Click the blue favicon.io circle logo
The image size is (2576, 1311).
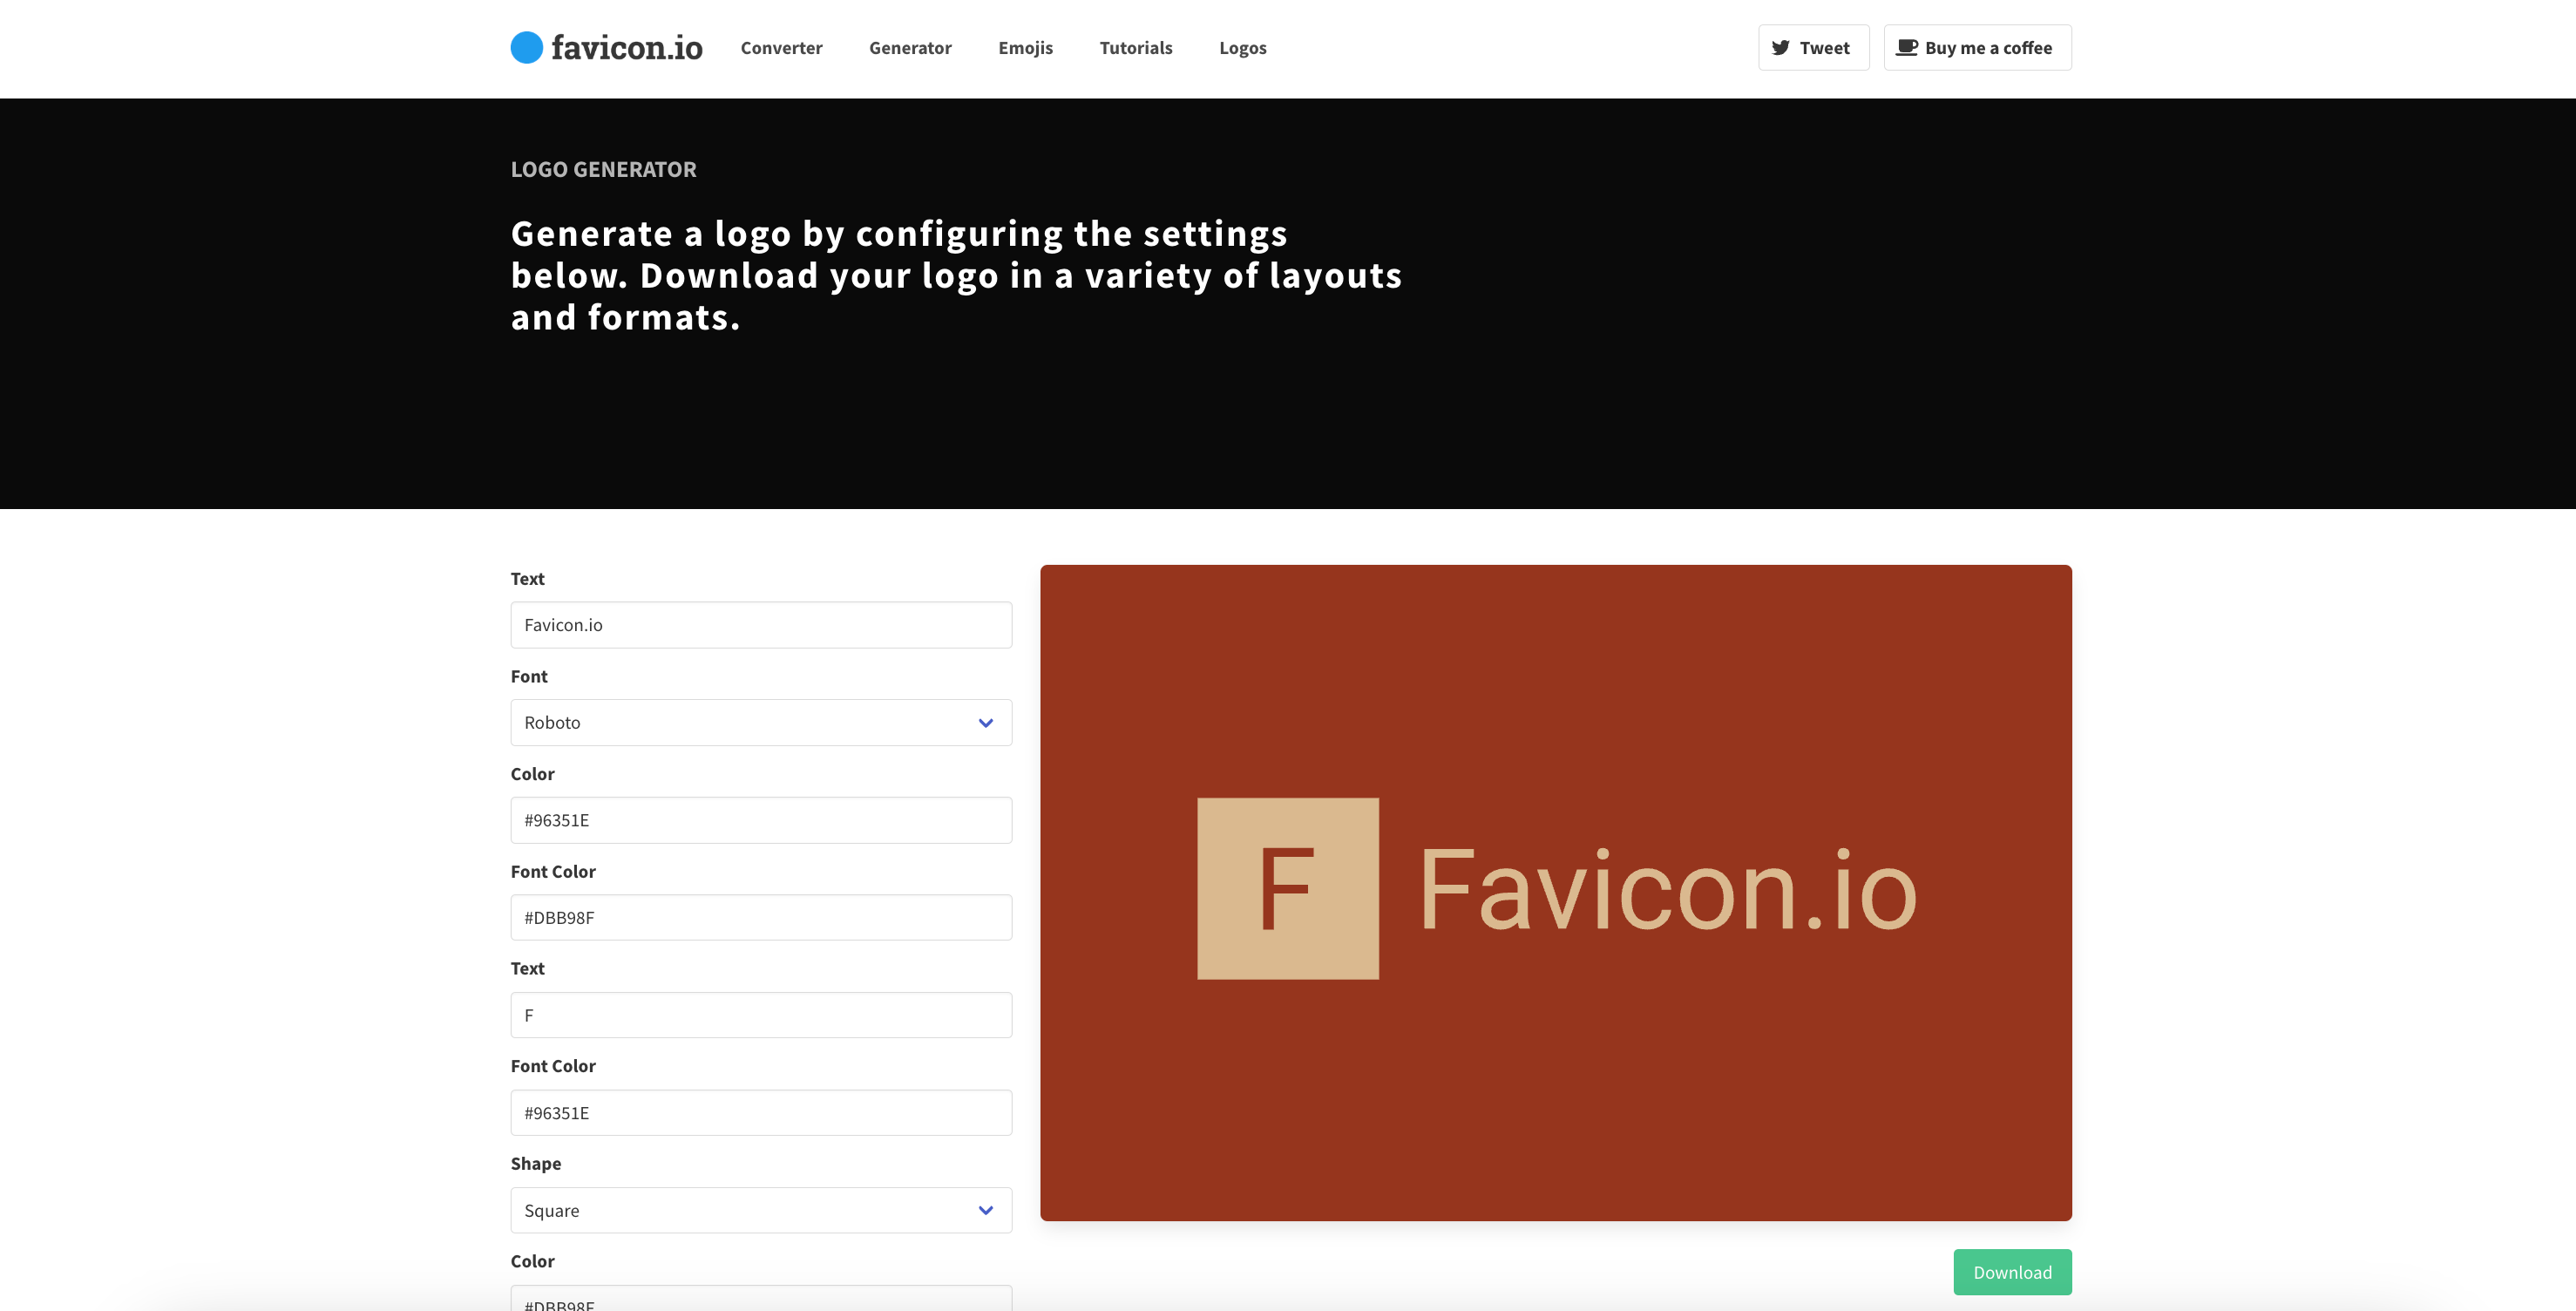[x=526, y=47]
